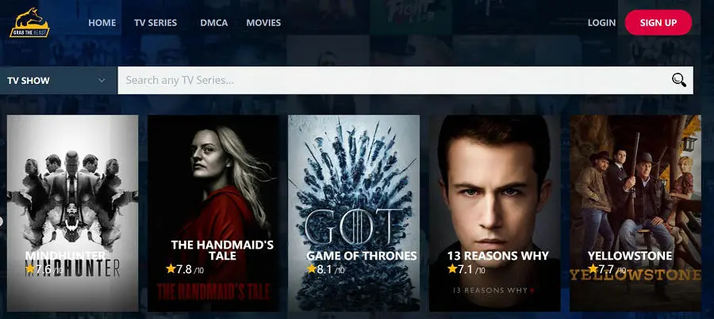The image size is (714, 319).
Task: Select The Handmaid's Tale poster
Action: (213, 213)
